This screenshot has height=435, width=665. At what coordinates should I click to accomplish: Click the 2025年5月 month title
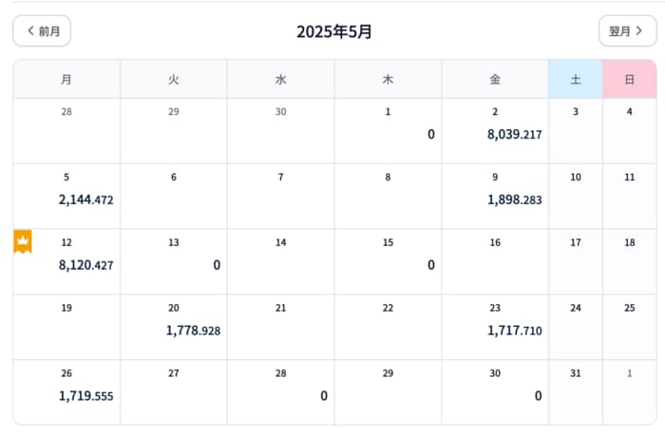click(334, 31)
